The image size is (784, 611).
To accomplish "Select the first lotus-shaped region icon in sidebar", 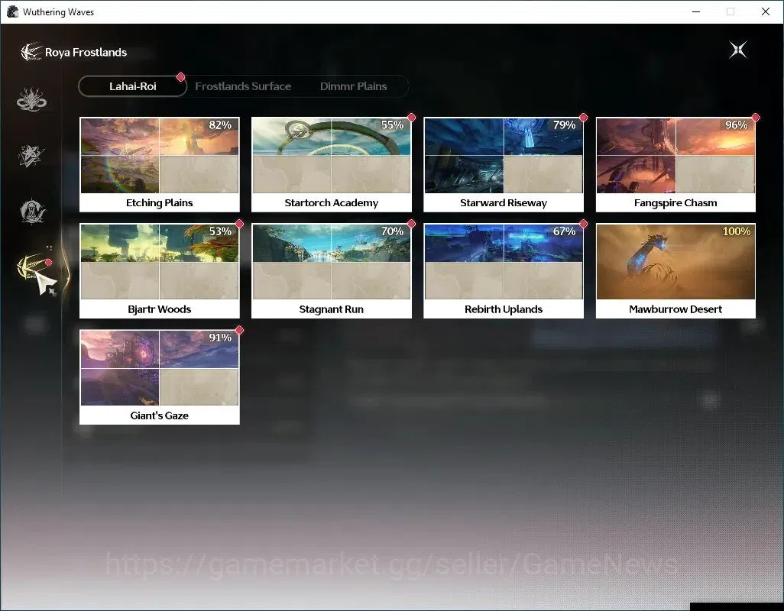I will click(x=31, y=99).
